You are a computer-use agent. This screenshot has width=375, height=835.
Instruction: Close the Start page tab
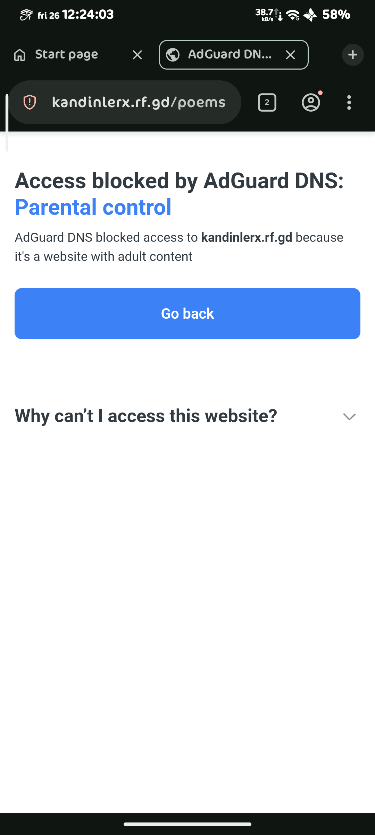[x=137, y=55]
